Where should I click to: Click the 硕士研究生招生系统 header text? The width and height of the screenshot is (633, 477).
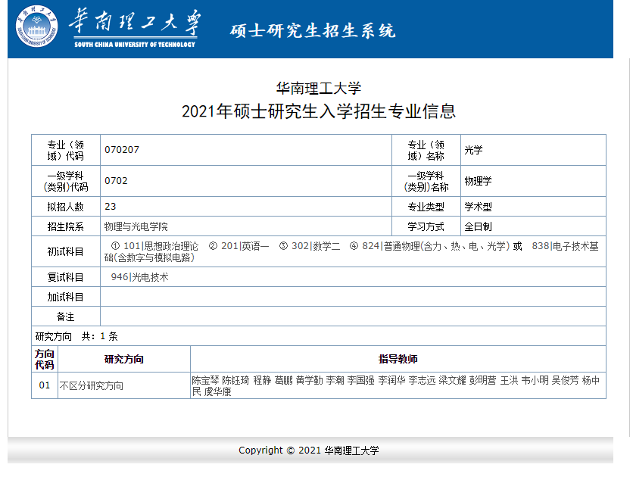(313, 31)
